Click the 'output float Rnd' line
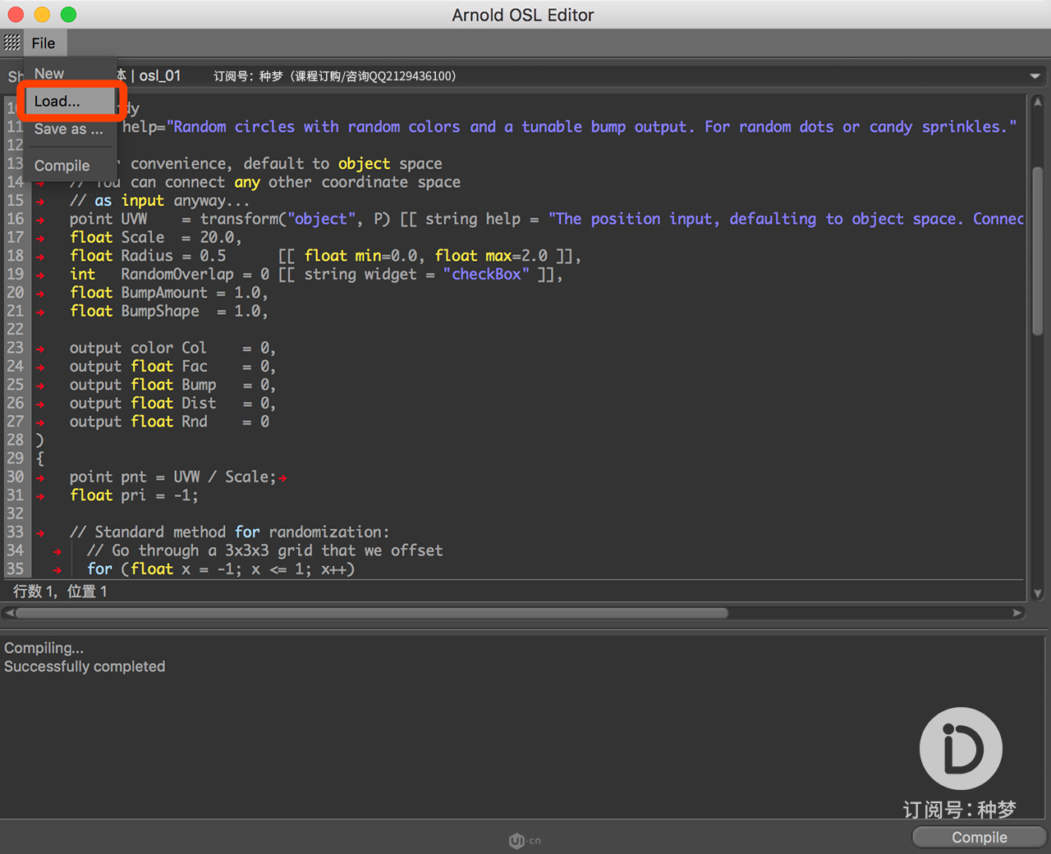The width and height of the screenshot is (1051, 854). tap(169, 422)
